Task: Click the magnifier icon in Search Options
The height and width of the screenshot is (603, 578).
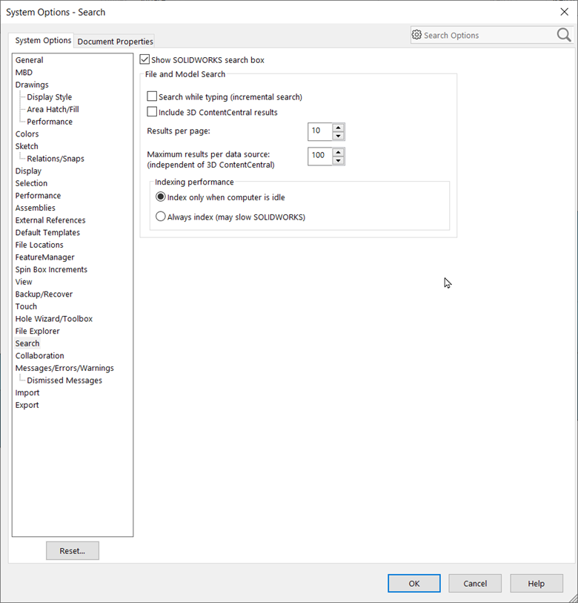Action: (564, 35)
